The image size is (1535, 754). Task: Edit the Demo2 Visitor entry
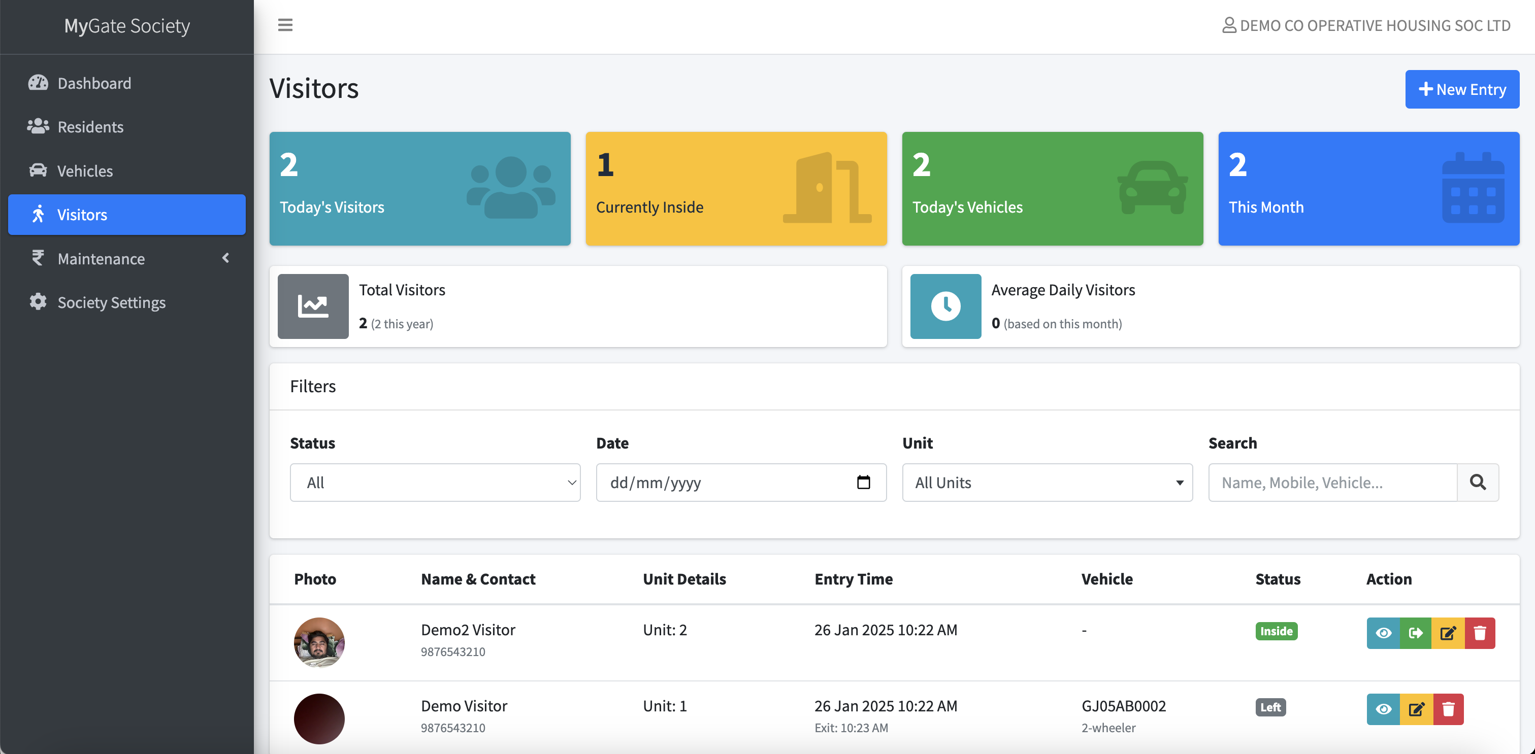(x=1448, y=633)
